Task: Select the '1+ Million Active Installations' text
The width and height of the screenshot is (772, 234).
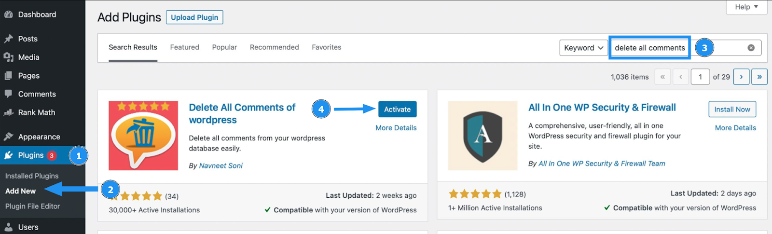Action: 495,208
